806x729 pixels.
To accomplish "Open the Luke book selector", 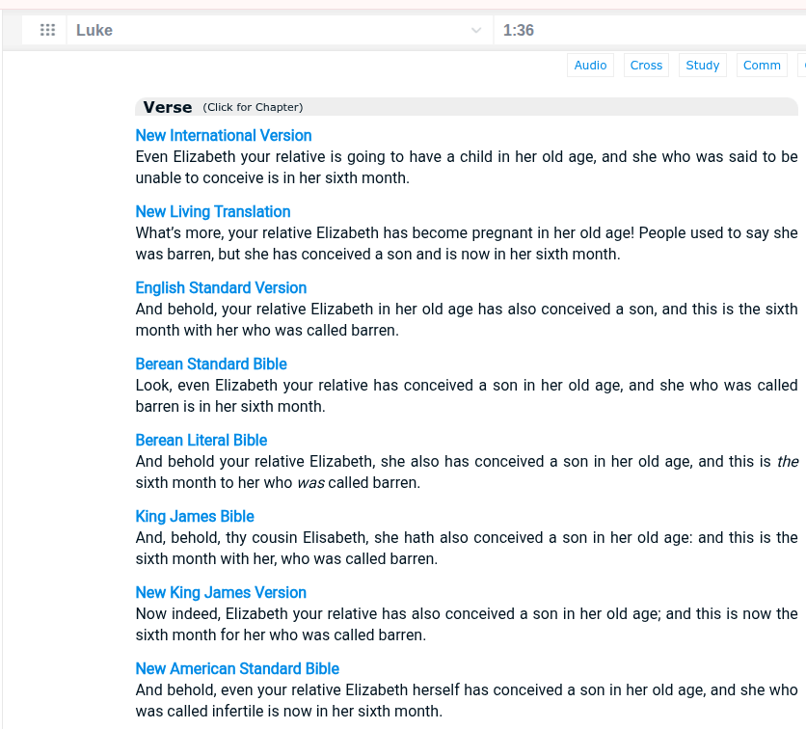I will tap(270, 31).
